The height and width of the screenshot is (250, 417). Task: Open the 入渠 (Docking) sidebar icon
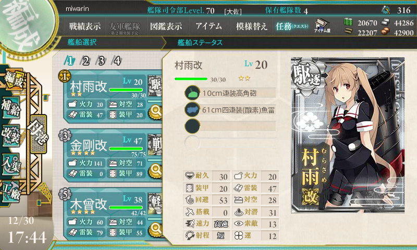[11, 164]
